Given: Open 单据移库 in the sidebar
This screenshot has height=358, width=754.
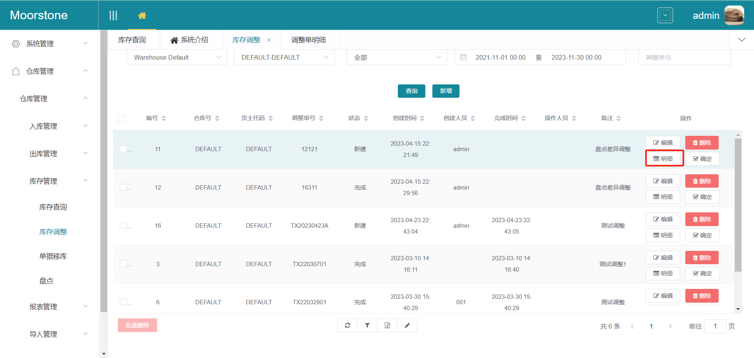Looking at the screenshot, I should pyautogui.click(x=53, y=256).
